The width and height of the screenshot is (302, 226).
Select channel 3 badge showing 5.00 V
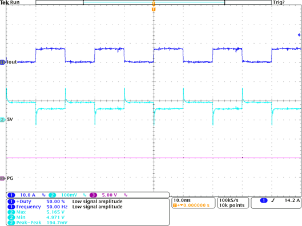(x=94, y=195)
